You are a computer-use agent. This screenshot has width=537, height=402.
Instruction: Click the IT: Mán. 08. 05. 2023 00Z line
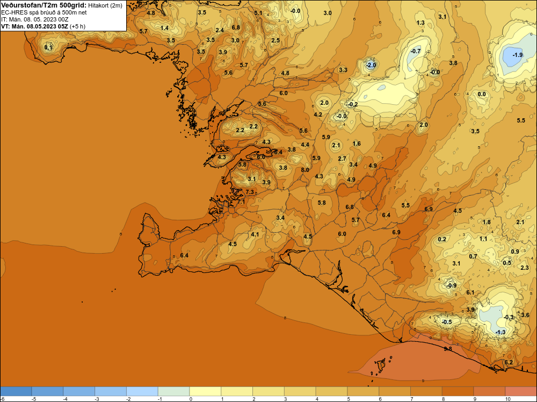click(34, 19)
